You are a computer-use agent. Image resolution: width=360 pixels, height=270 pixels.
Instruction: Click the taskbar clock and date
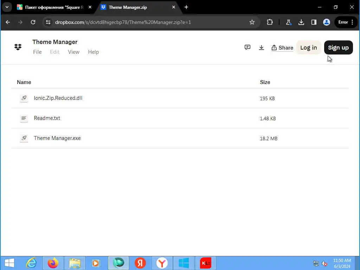tap(342, 263)
